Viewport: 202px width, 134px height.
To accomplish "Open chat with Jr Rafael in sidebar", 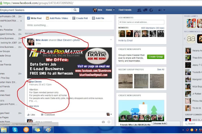I will [193, 94].
